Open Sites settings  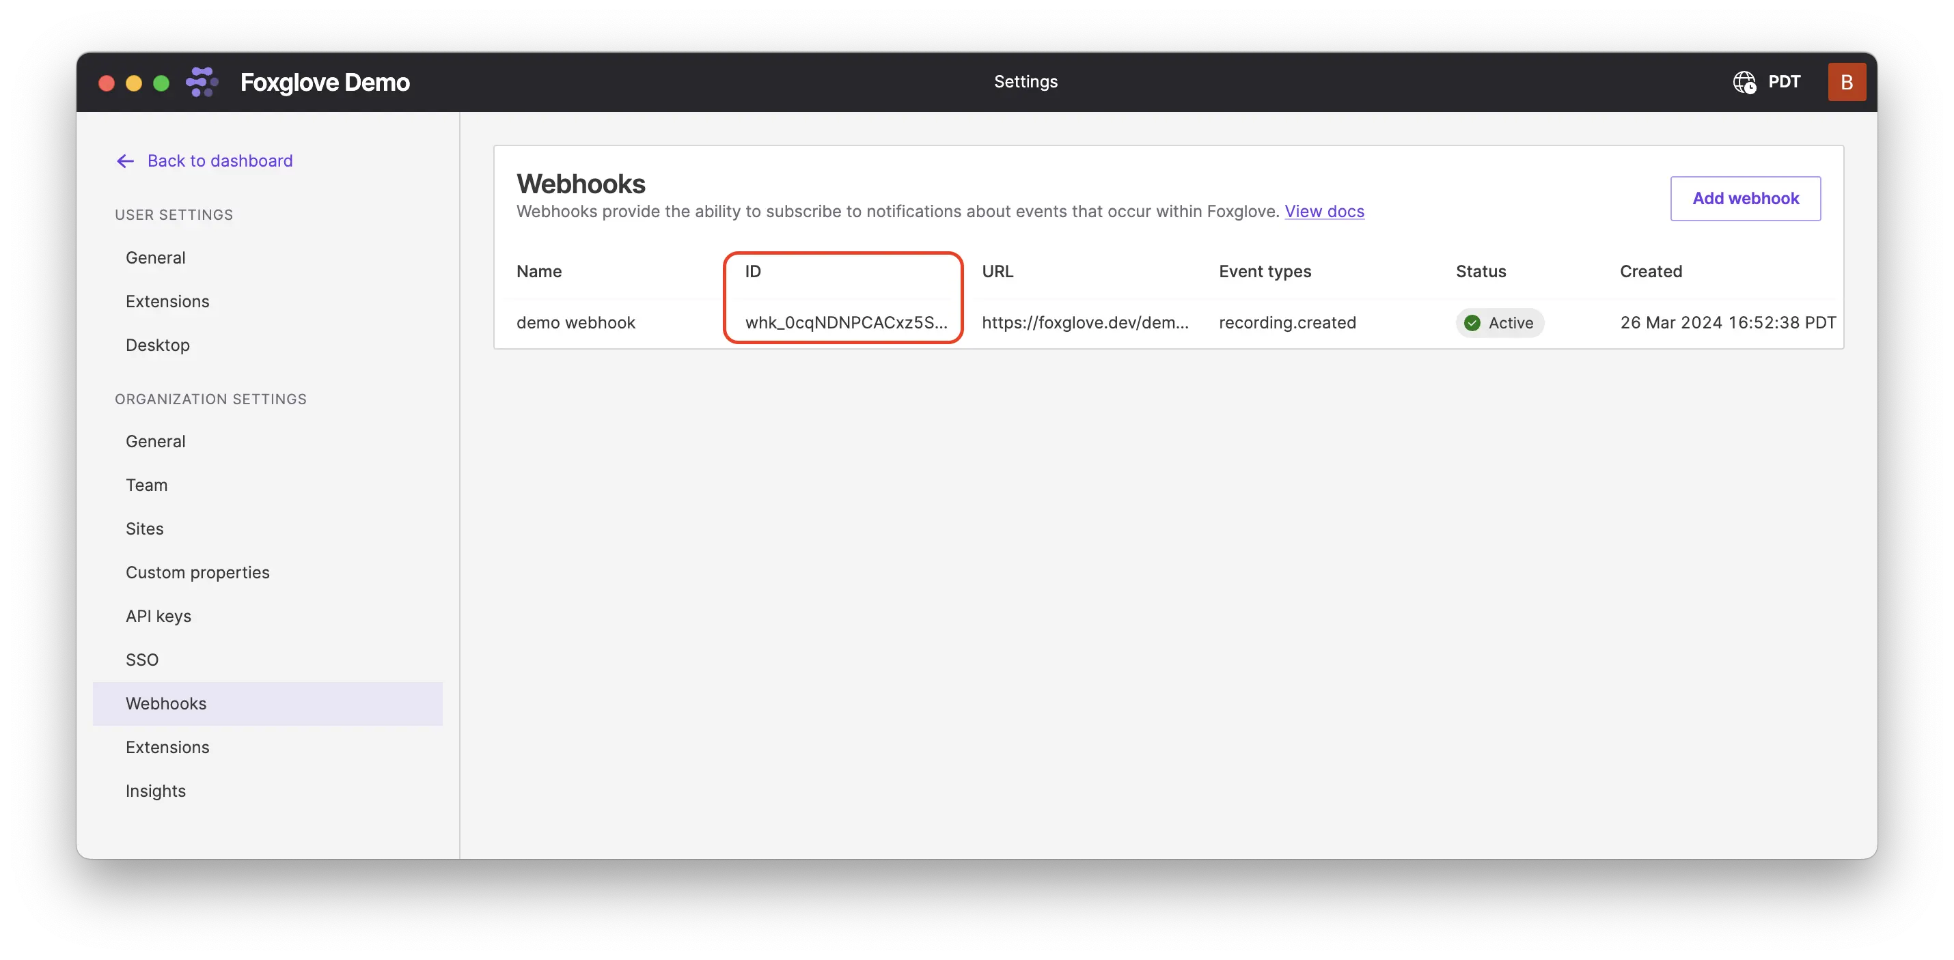(144, 528)
